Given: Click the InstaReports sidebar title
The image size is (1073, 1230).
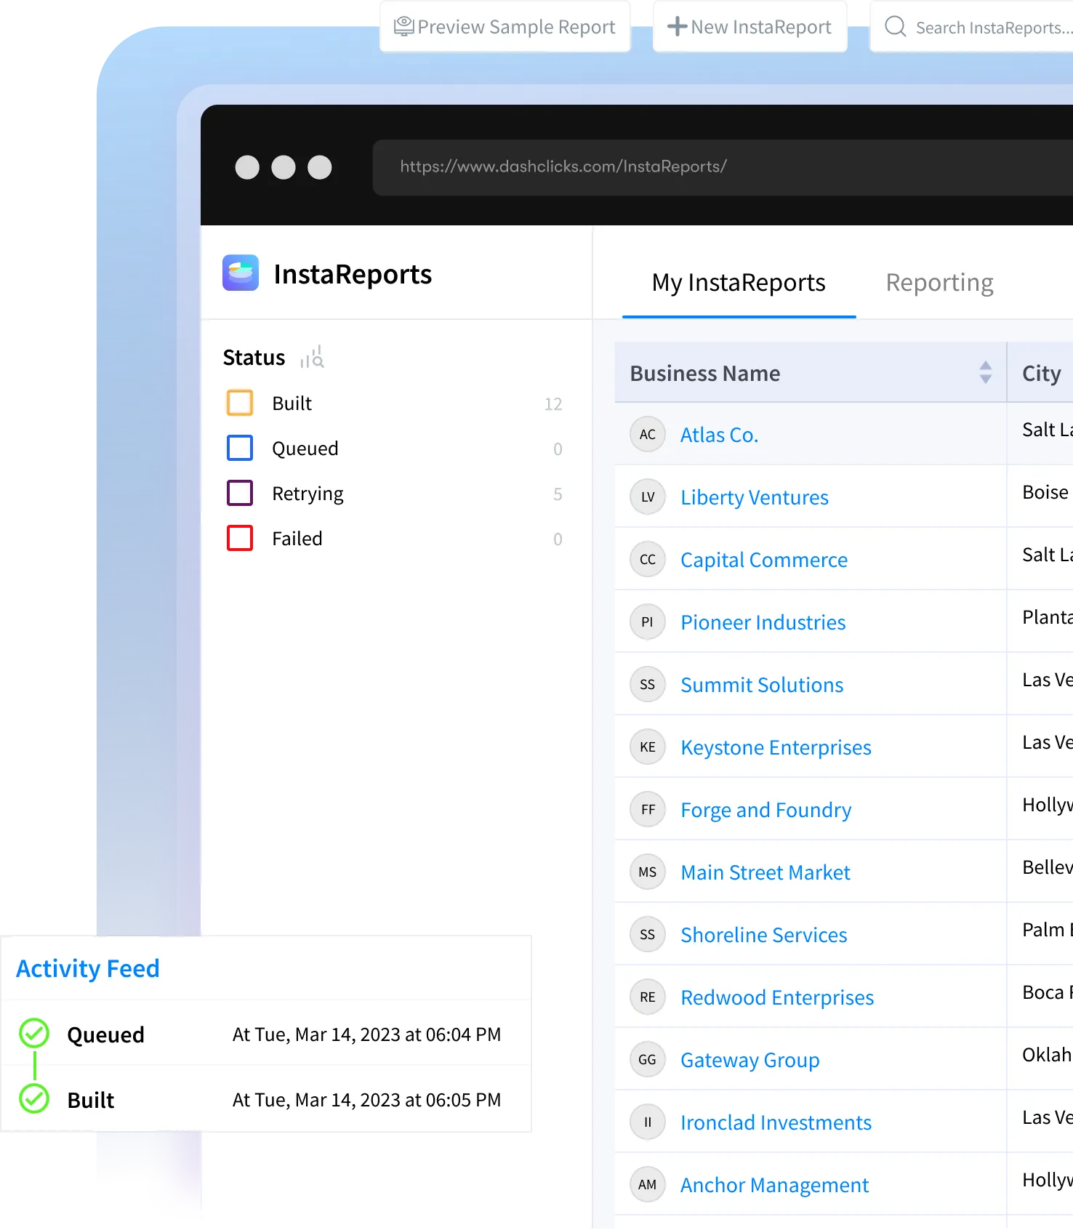Looking at the screenshot, I should pos(353,274).
